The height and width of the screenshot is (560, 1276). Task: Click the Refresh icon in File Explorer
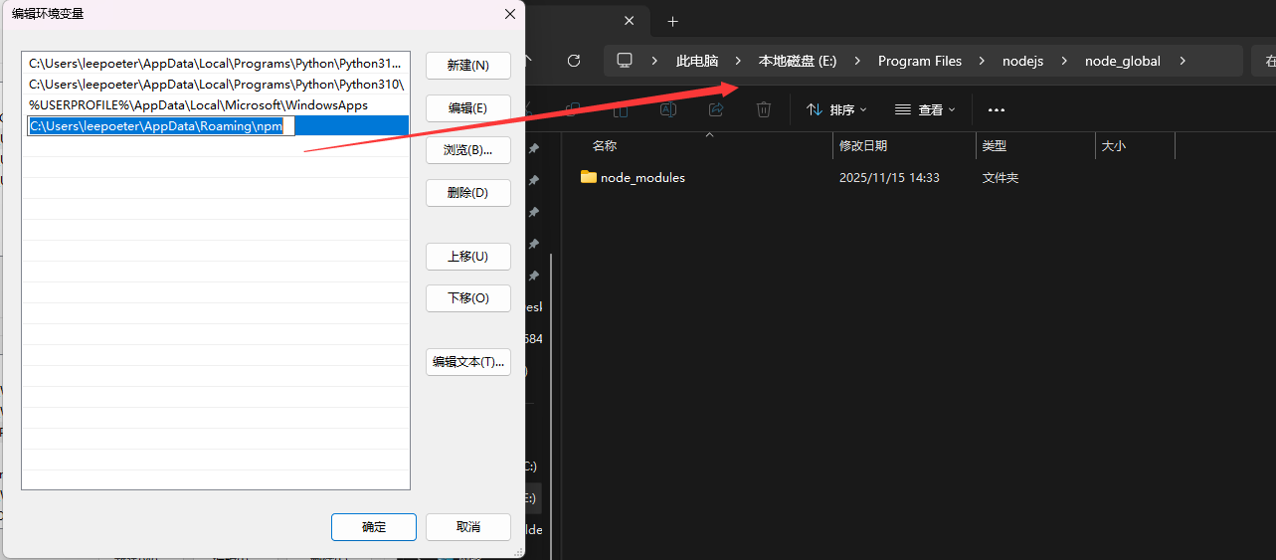point(574,61)
